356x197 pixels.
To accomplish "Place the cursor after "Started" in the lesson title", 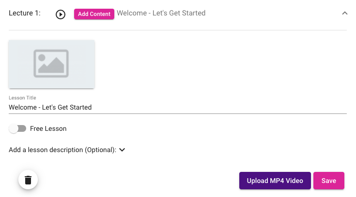I will (92, 107).
